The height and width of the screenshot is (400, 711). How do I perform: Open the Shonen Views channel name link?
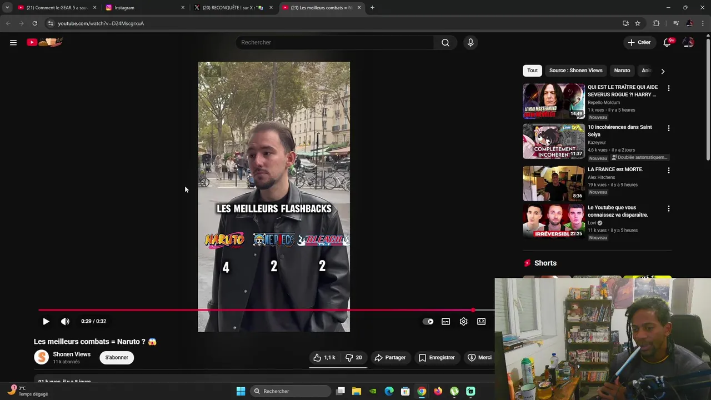pyautogui.click(x=72, y=354)
